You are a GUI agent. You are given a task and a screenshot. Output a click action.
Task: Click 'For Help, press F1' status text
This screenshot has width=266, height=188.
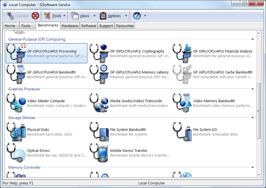[x=18, y=183]
